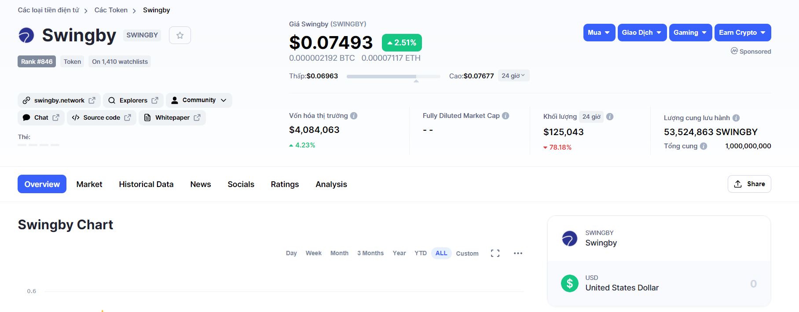Viewport: 799px width, 312px height.
Task: Open the 24 giờ price range dropdown
Action: [513, 76]
